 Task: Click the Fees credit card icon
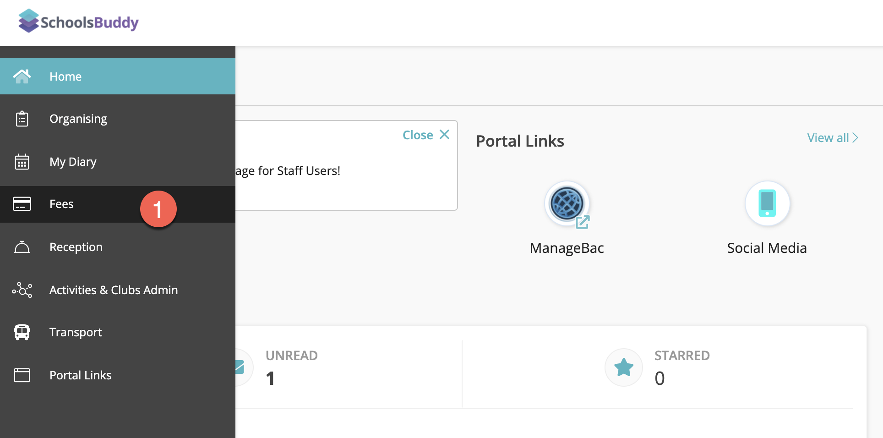point(22,204)
